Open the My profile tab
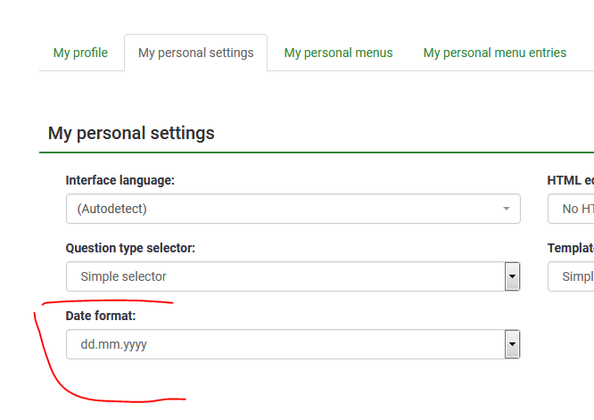Screen dimensions: 594x420 (x=80, y=53)
